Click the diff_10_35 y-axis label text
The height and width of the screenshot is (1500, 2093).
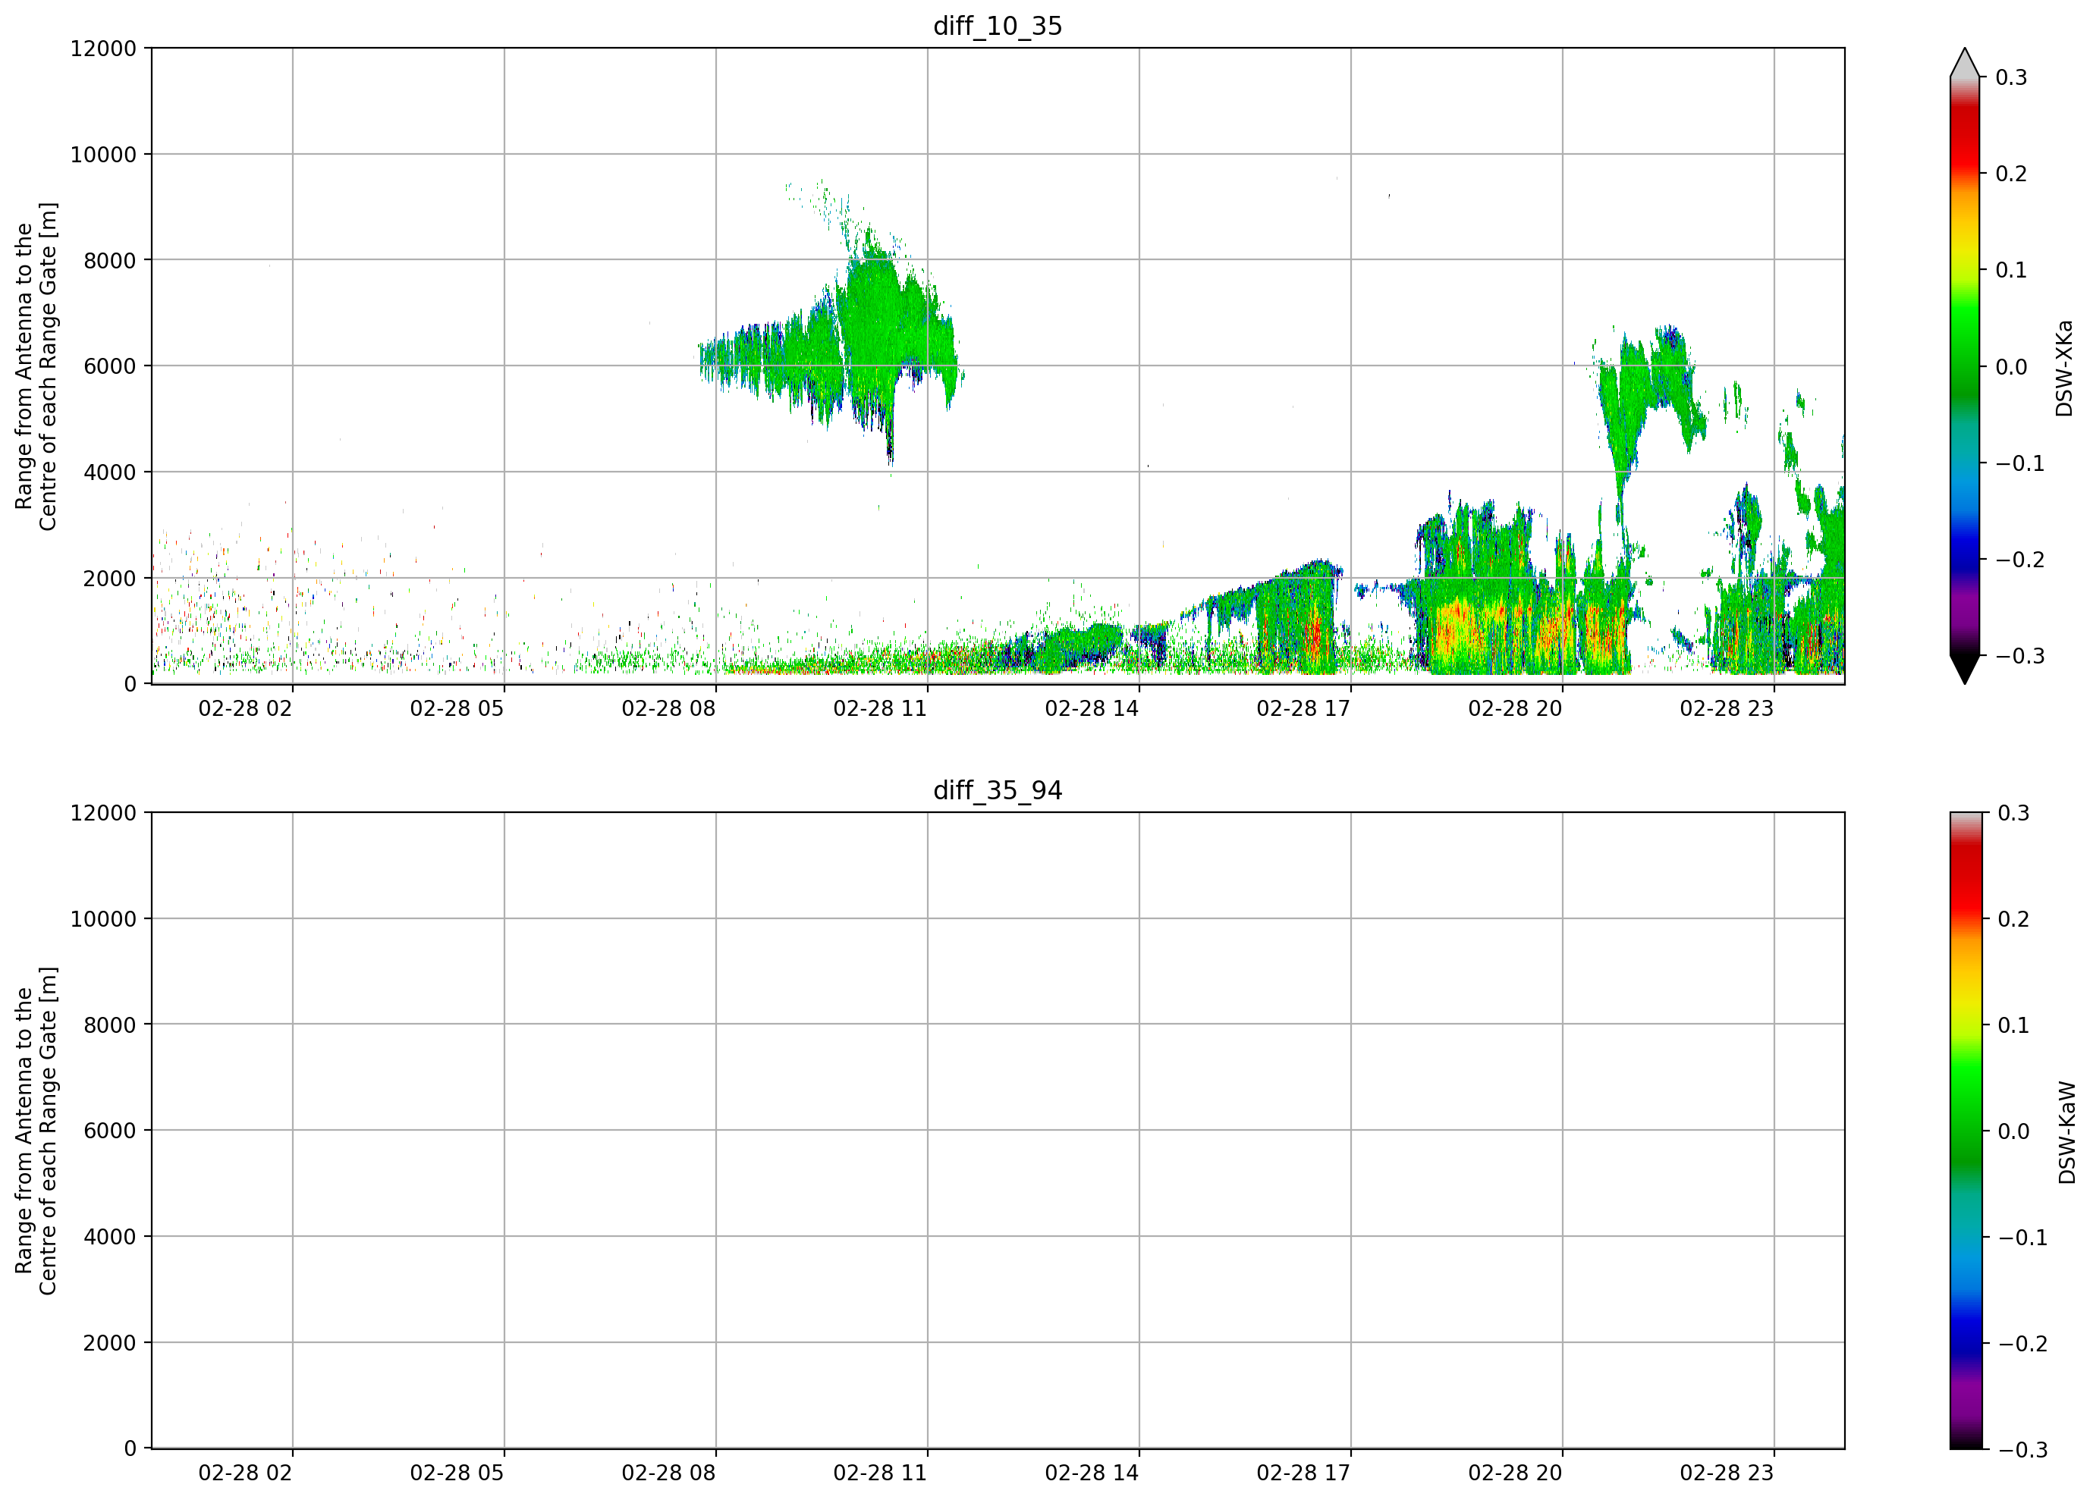(x=36, y=366)
